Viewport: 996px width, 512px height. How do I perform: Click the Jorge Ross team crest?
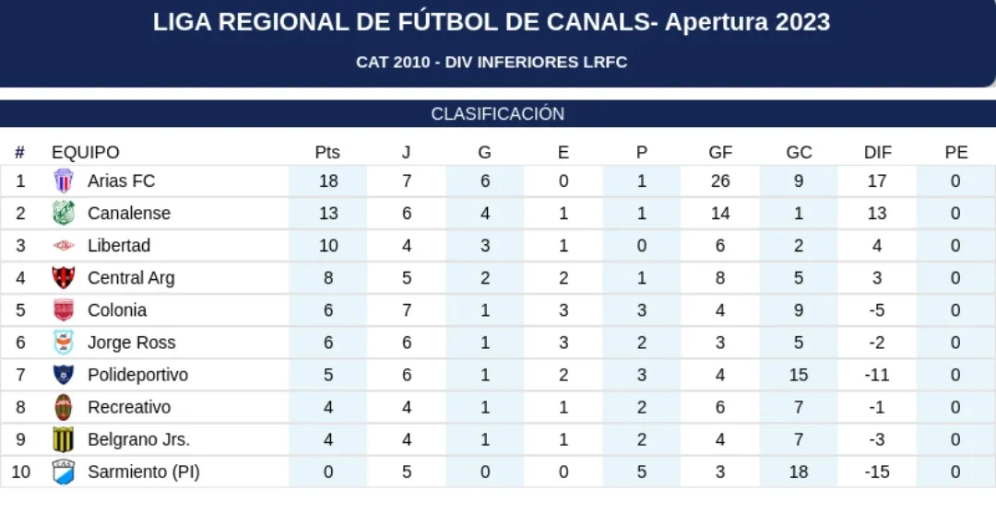pyautogui.click(x=63, y=343)
